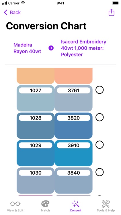The height and width of the screenshot is (215, 121).
Task: Change target brand Isacord Embroidery Polyester
Action: pyautogui.click(x=84, y=48)
